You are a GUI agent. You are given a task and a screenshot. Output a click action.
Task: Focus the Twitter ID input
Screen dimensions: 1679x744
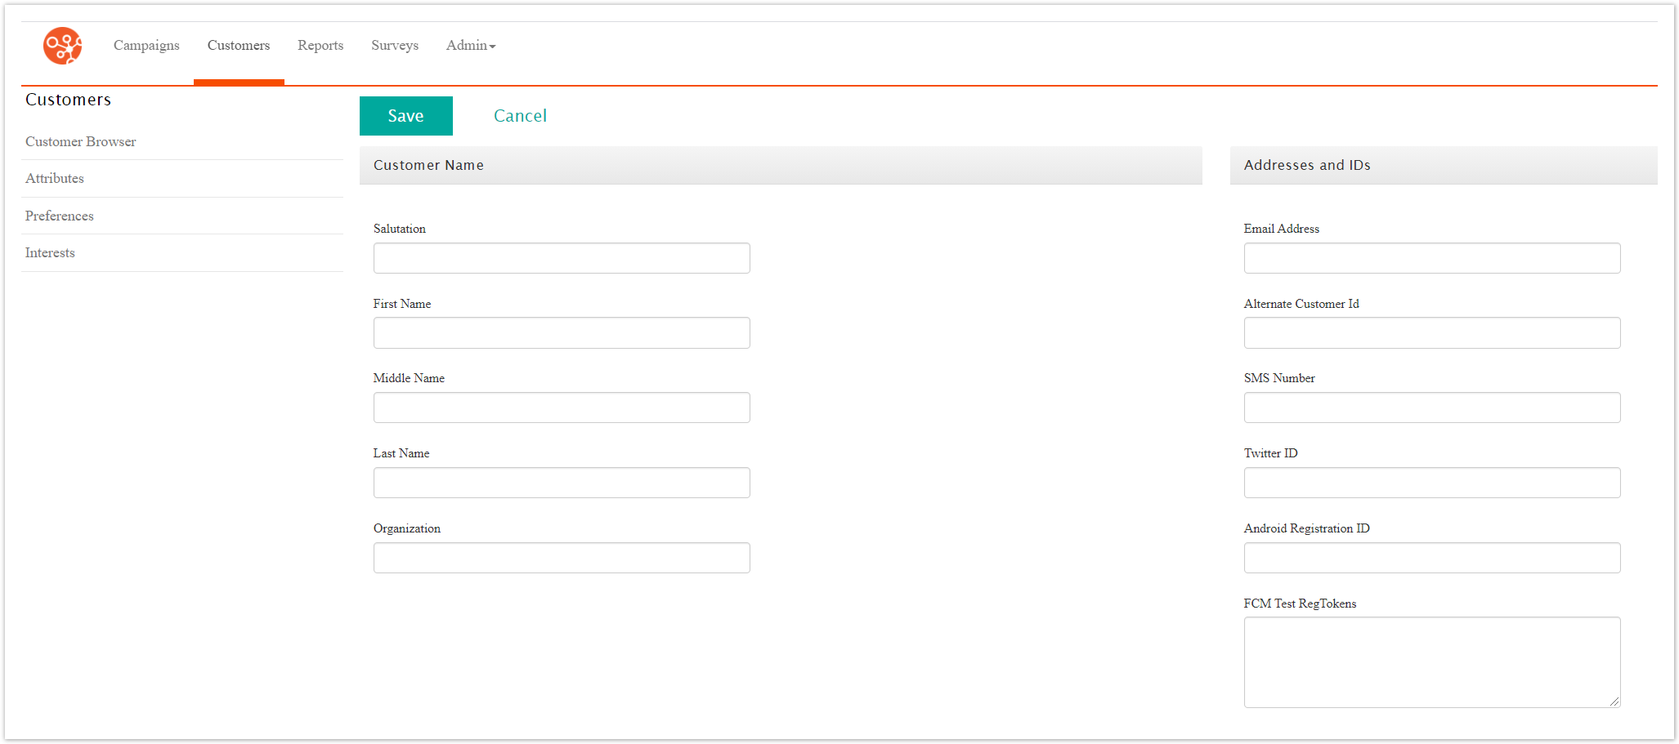(x=1432, y=483)
